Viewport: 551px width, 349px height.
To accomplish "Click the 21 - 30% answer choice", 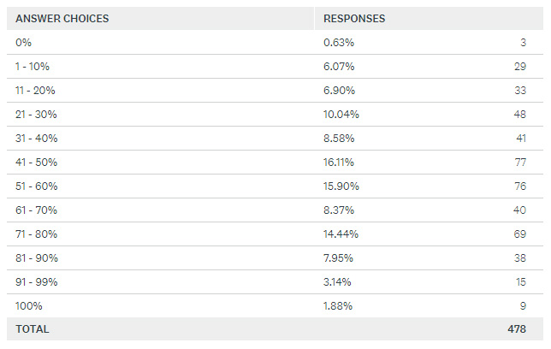I will 37,115.
